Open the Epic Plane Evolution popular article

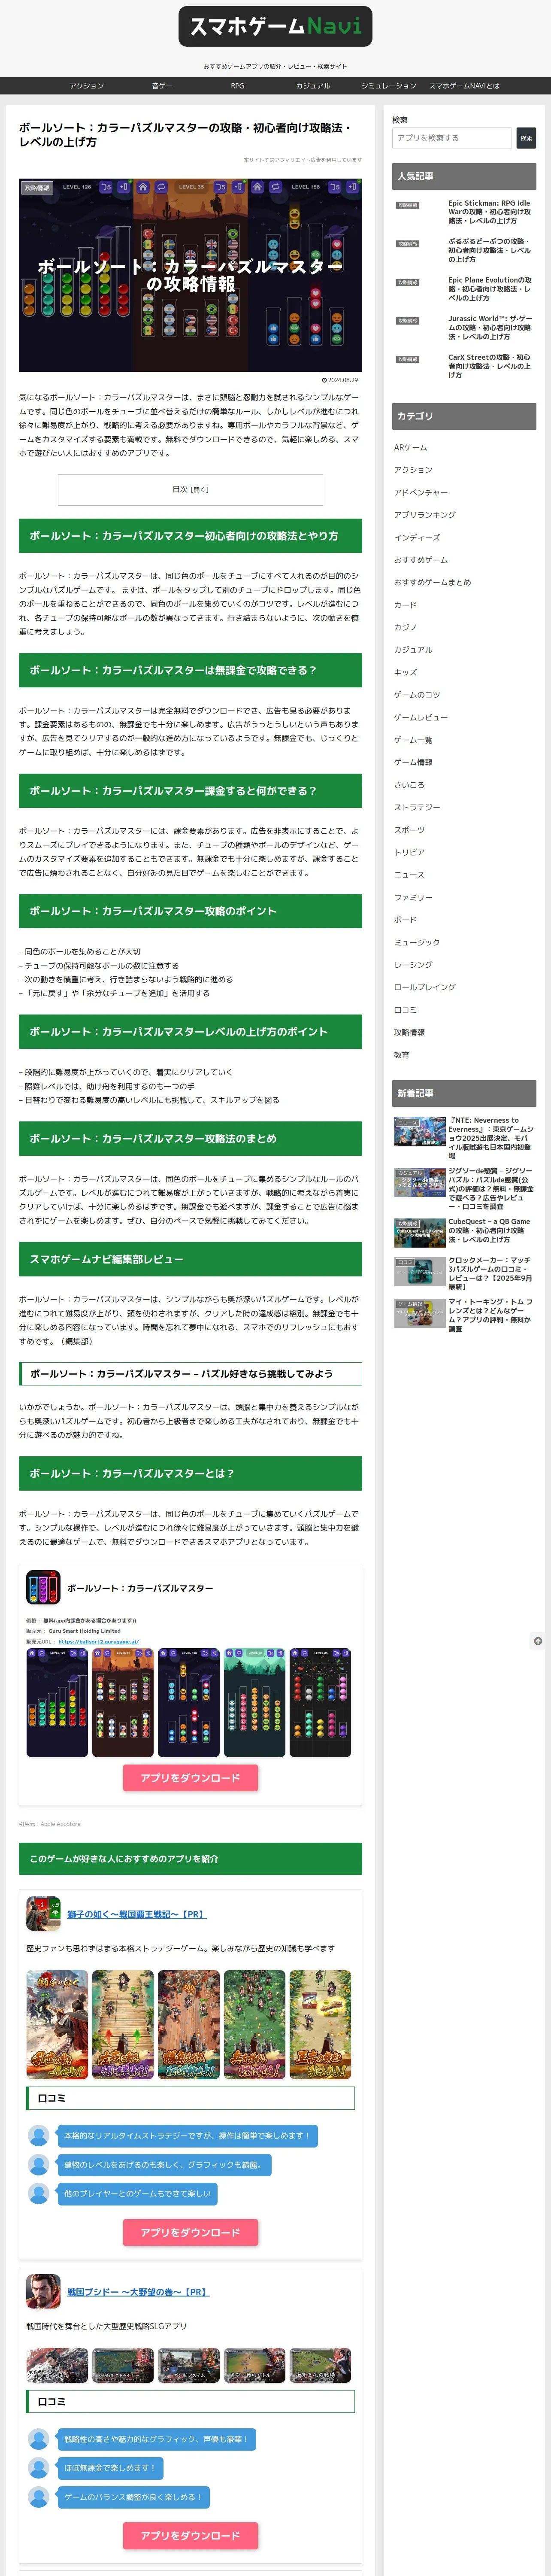click(464, 289)
